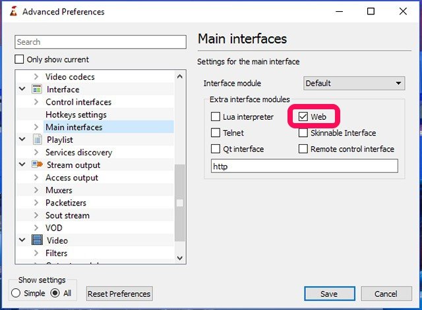Image resolution: width=422 pixels, height=310 pixels.
Task: Expand the Muxers tree node
Action: point(36,190)
